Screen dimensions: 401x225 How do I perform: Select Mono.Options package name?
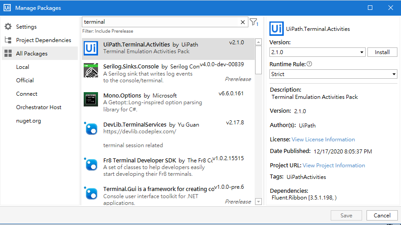tap(122, 95)
